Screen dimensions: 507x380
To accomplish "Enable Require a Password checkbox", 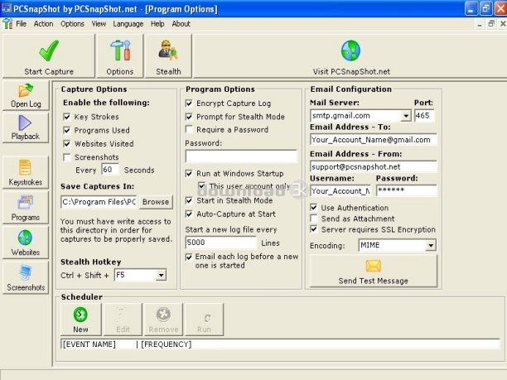I will click(189, 130).
